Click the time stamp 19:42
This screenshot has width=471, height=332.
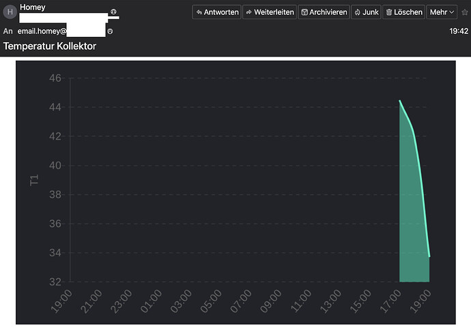point(459,31)
